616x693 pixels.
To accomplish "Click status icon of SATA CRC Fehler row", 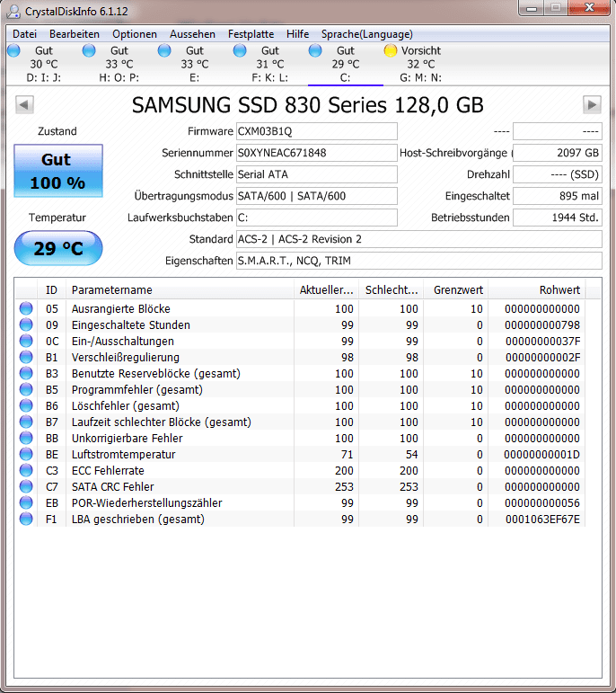I will pos(26,486).
